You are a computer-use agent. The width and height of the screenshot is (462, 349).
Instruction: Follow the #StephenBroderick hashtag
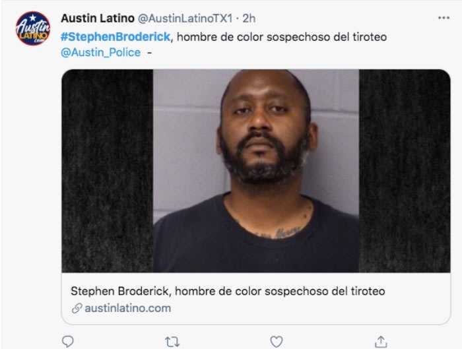(115, 37)
